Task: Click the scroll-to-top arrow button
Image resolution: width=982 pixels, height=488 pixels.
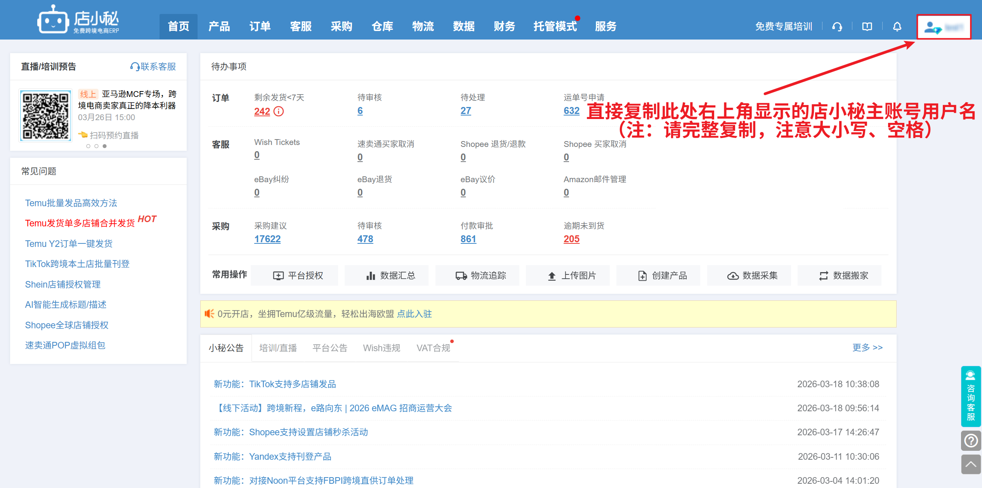Action: (971, 464)
